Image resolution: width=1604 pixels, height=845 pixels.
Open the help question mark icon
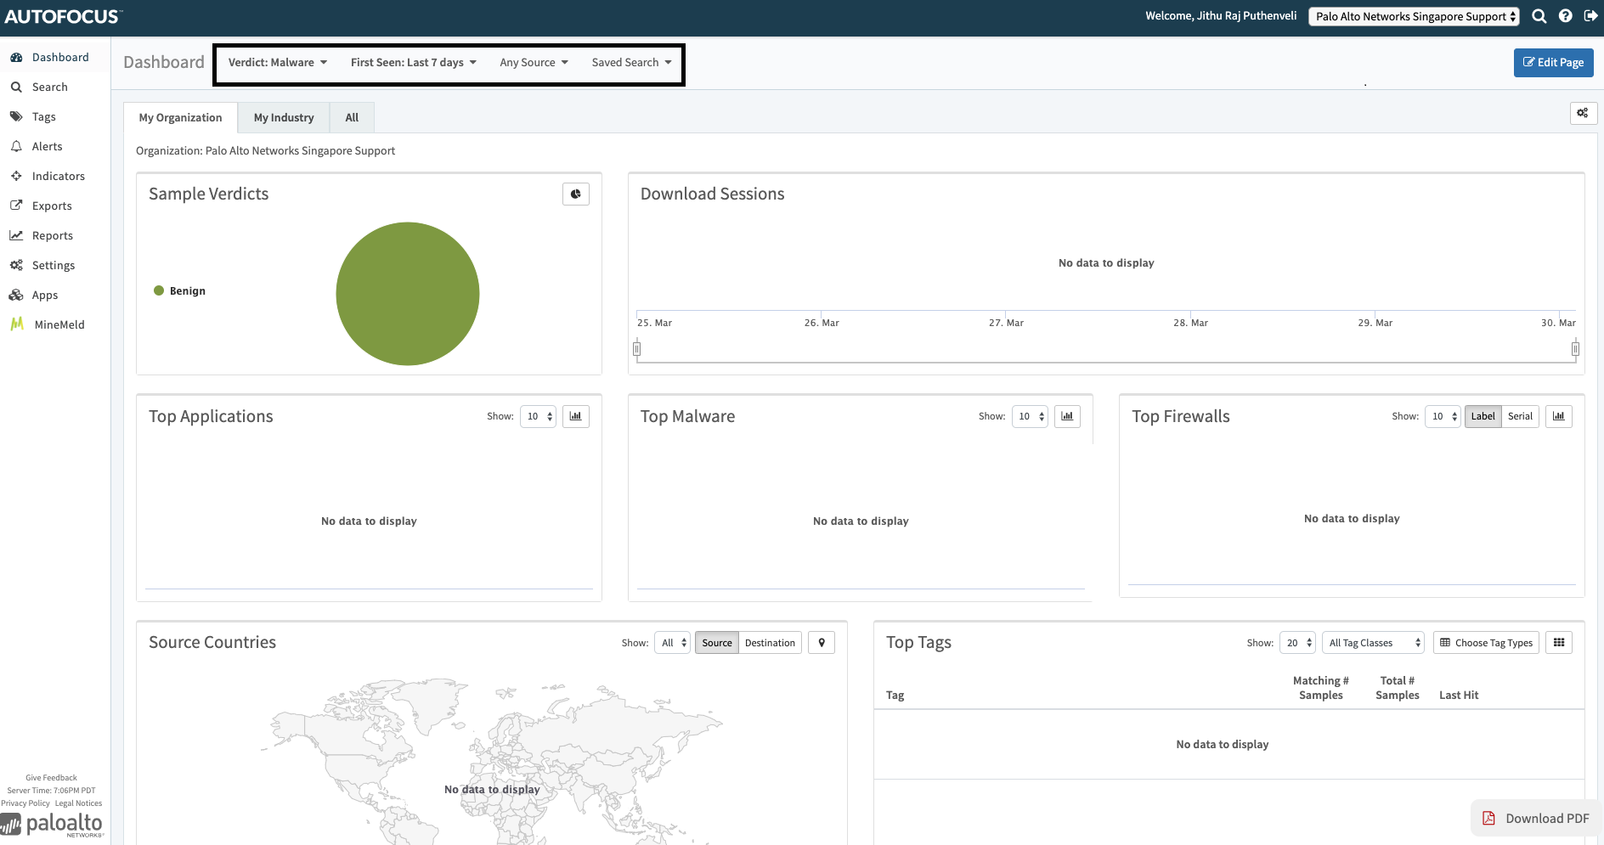pos(1565,16)
